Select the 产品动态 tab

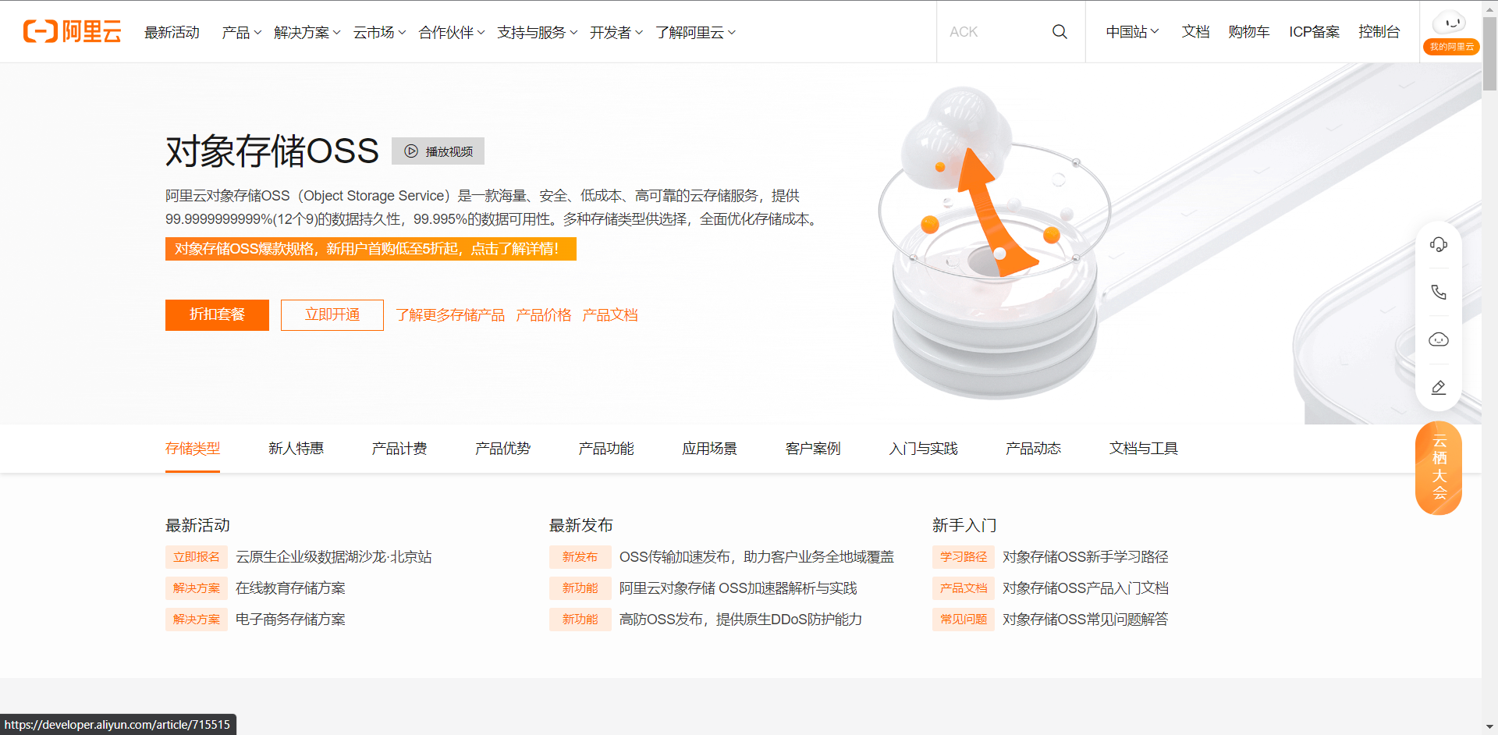(1033, 449)
